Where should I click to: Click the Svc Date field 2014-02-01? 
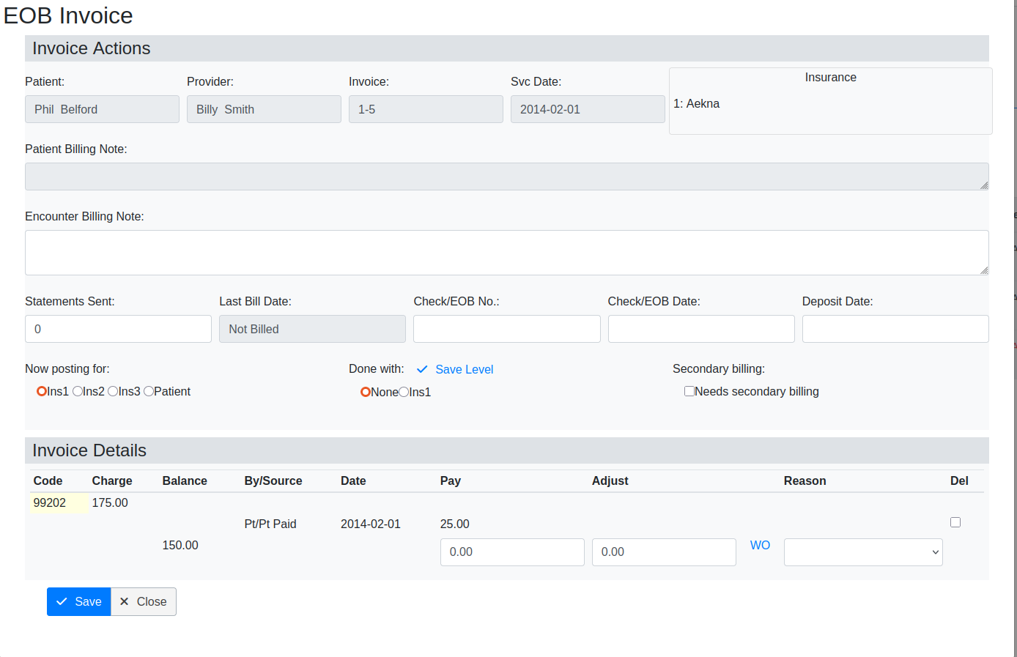[x=588, y=109]
